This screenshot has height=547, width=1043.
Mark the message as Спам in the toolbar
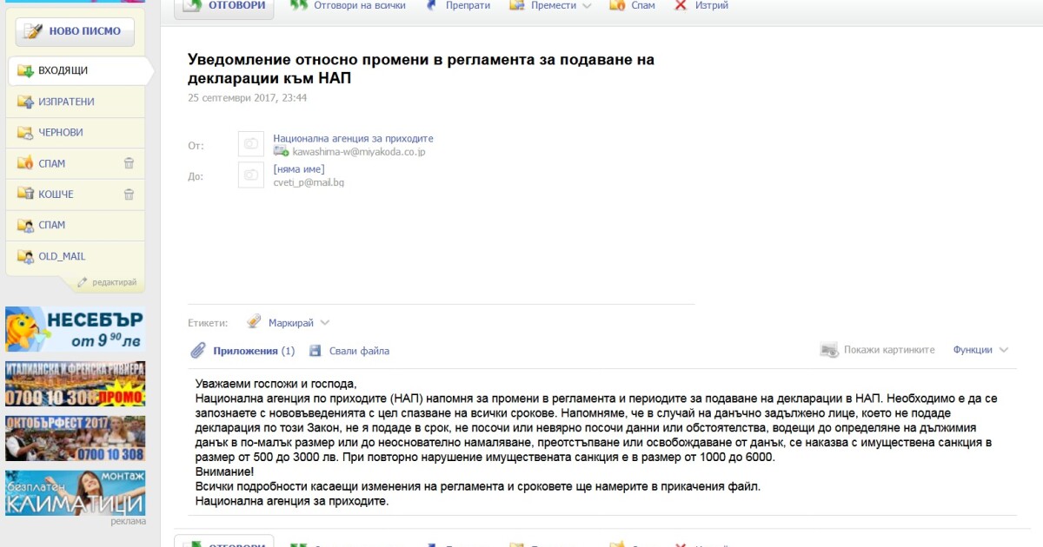(x=632, y=6)
